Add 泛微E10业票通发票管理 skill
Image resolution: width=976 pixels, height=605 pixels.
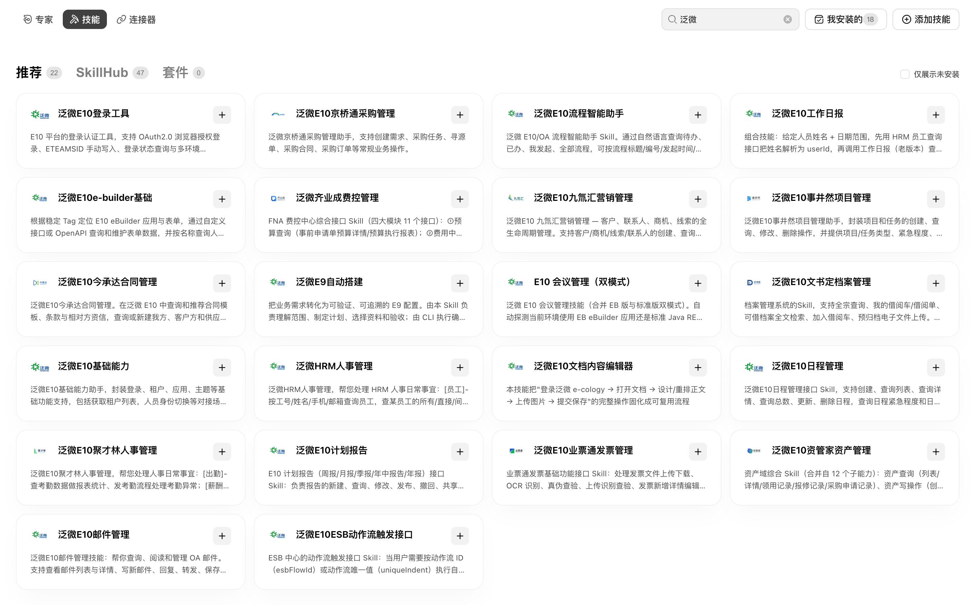(x=698, y=452)
